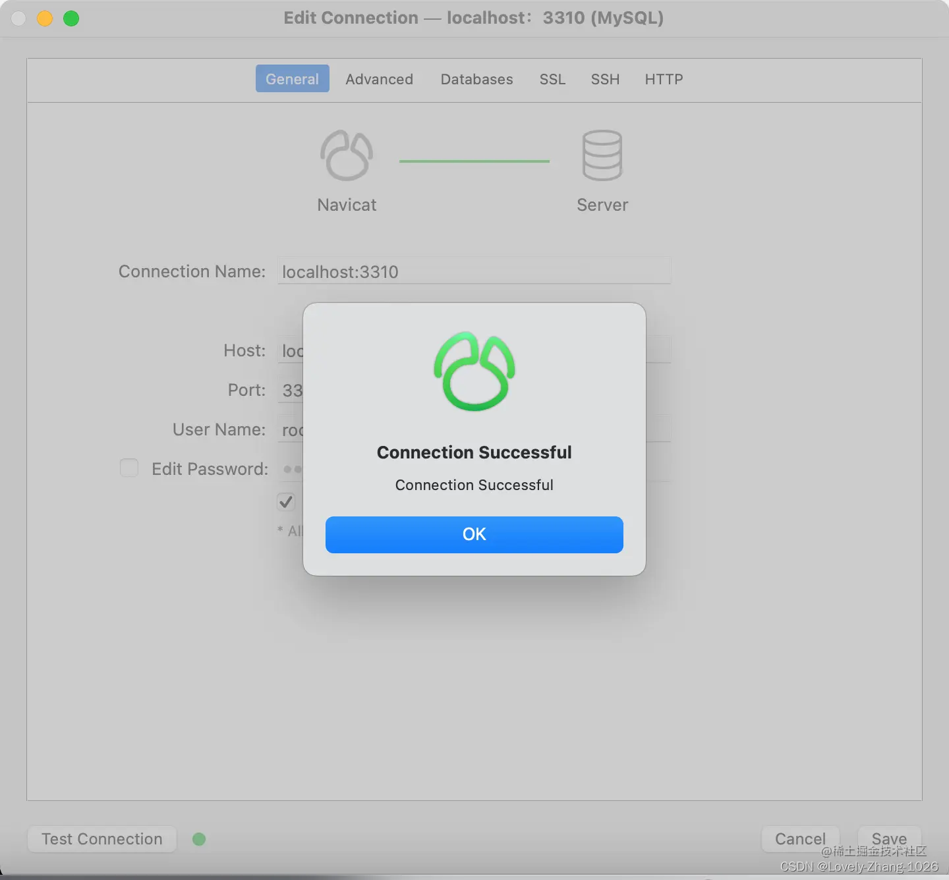Switch to the Advanced tab

coord(380,79)
